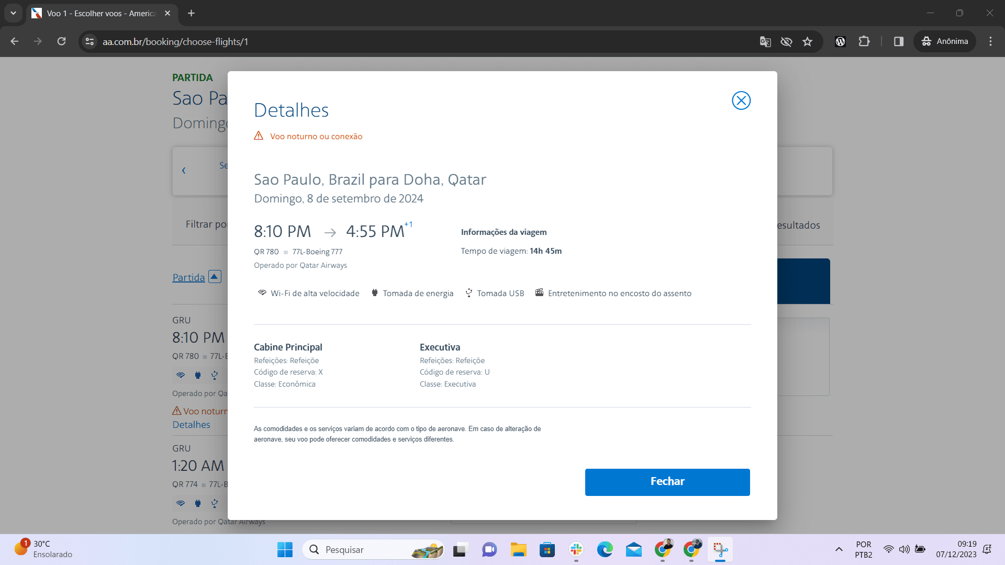The image size is (1005, 565).
Task: Click the address bar URL field
Action: point(419,42)
